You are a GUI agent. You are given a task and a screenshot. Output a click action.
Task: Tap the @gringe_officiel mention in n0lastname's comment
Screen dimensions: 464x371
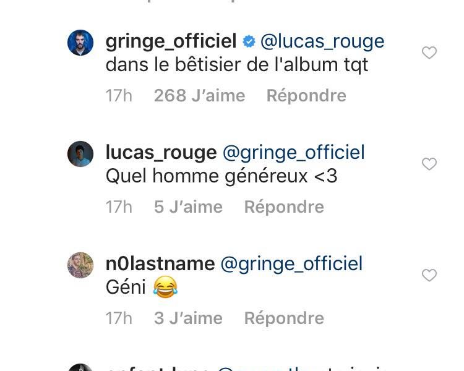coord(291,264)
